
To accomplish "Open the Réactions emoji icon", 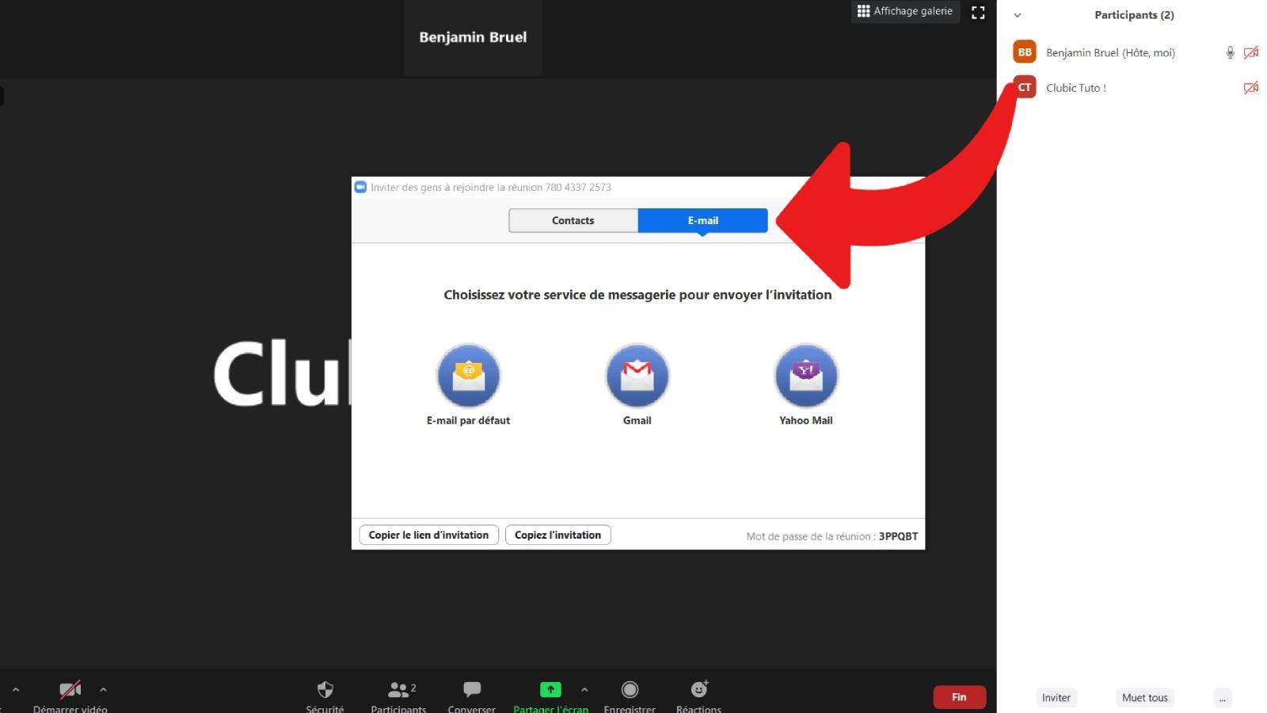I will pos(698,690).
